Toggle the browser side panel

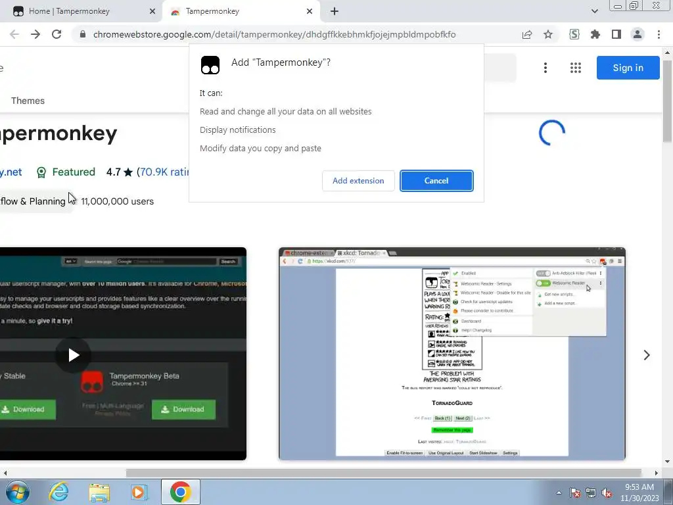point(616,34)
